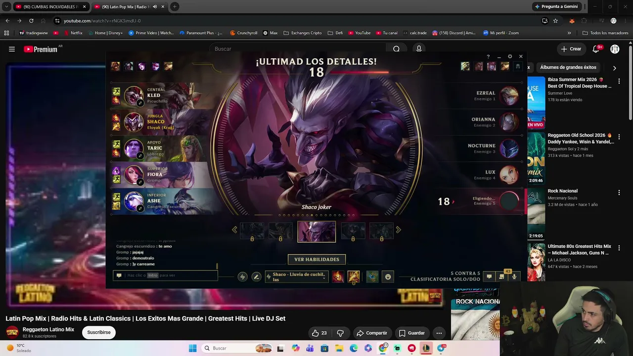Expand the hidden bookmarks overflow chevron
Image resolution: width=633 pixels, height=356 pixels.
point(569,33)
